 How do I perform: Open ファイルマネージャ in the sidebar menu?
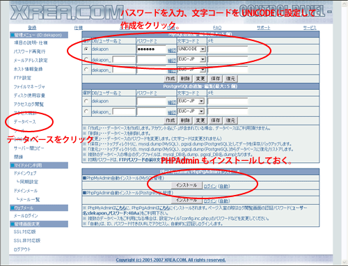(x=29, y=86)
